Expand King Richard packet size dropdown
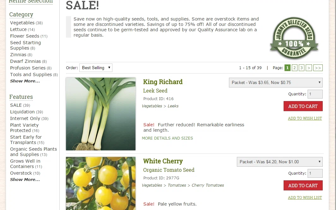 point(276,82)
